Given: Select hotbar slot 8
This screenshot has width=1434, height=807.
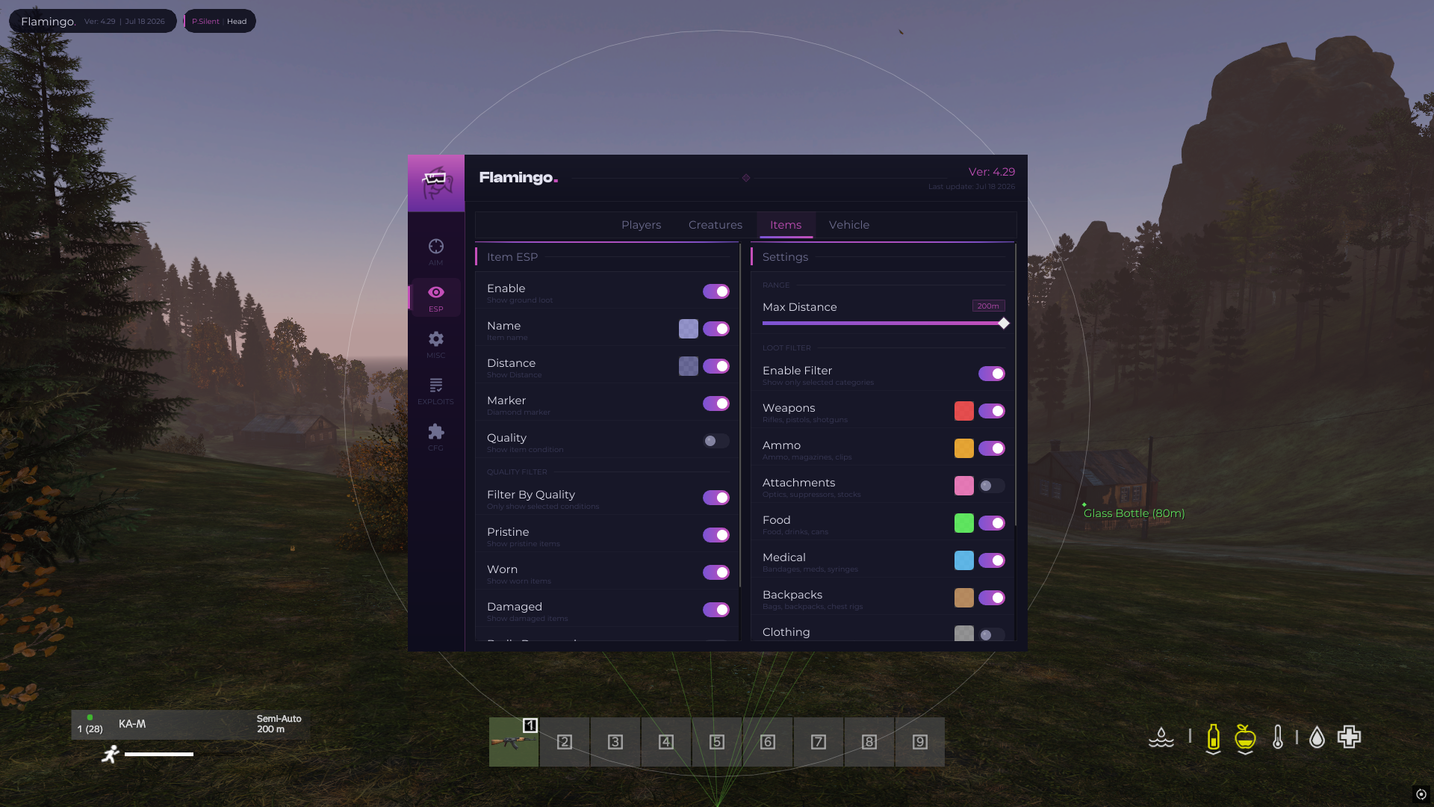Looking at the screenshot, I should tap(869, 742).
